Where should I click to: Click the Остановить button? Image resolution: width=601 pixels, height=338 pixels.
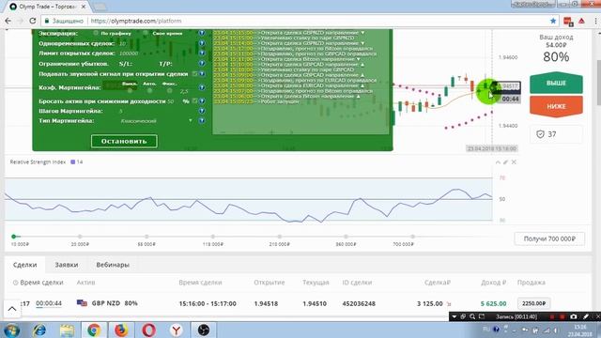(x=124, y=141)
